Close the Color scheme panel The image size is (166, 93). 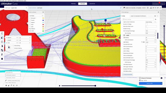coord(43,12)
